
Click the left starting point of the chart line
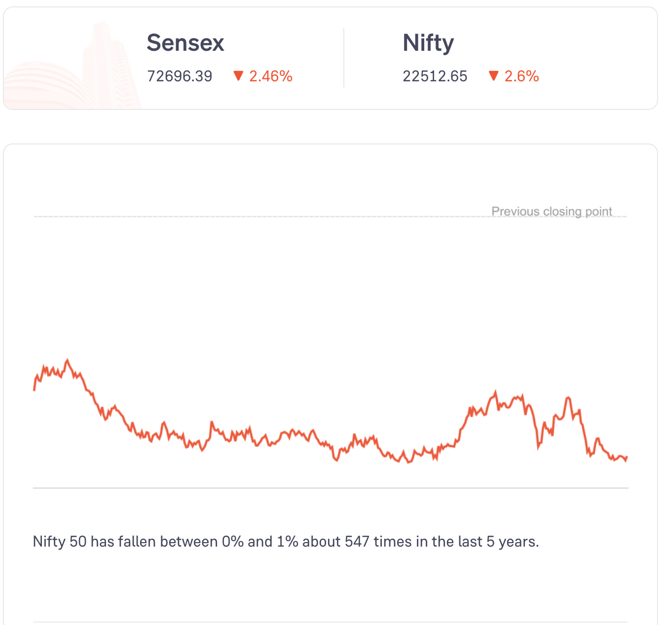(x=34, y=389)
